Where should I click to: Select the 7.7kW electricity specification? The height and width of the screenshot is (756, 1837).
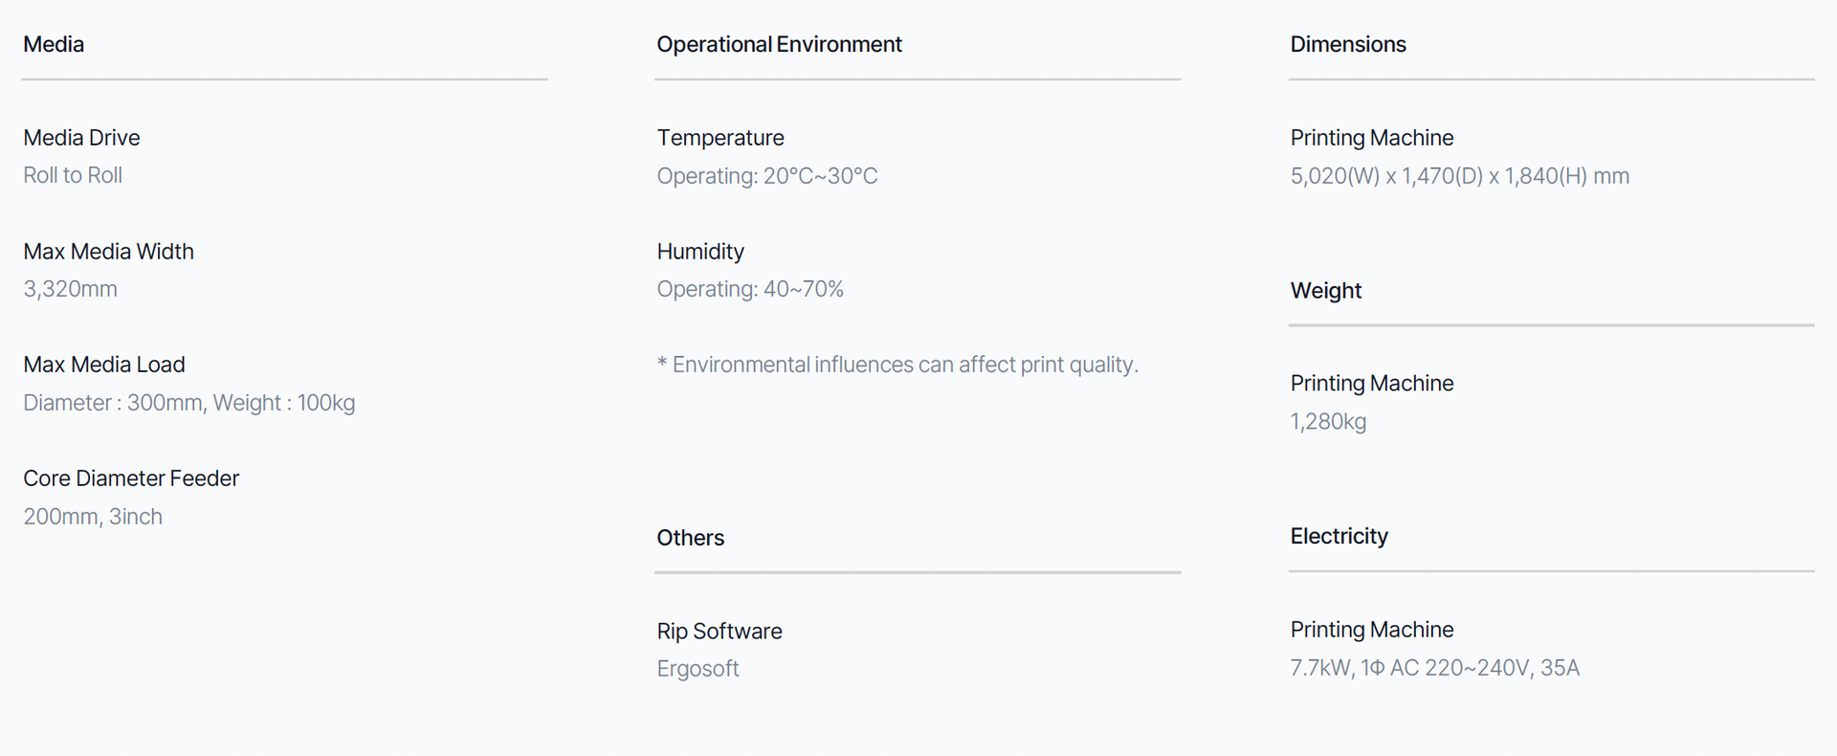click(x=1434, y=668)
